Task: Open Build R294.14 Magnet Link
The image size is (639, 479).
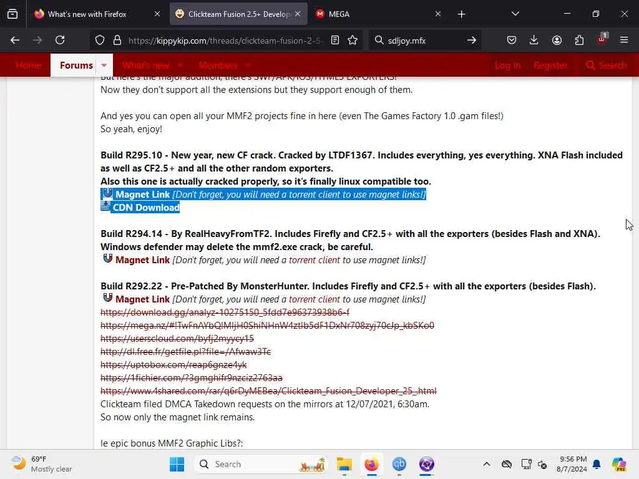Action: click(x=143, y=260)
